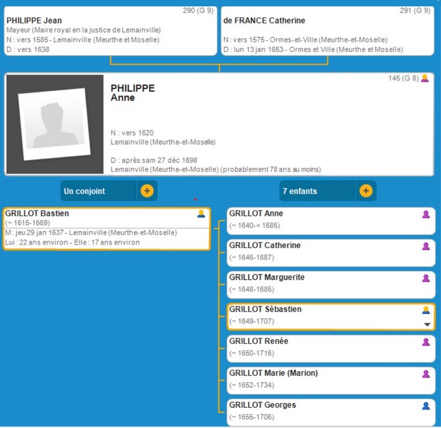Open GRILLOT Sébastien's name link
Screen dimensions: 441x428
[x=265, y=310]
